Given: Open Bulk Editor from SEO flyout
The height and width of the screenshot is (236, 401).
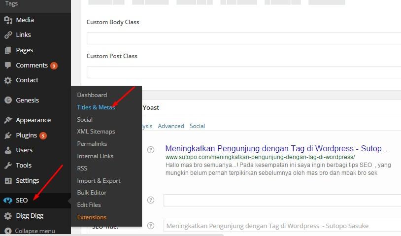Looking at the screenshot, I should [92, 193].
